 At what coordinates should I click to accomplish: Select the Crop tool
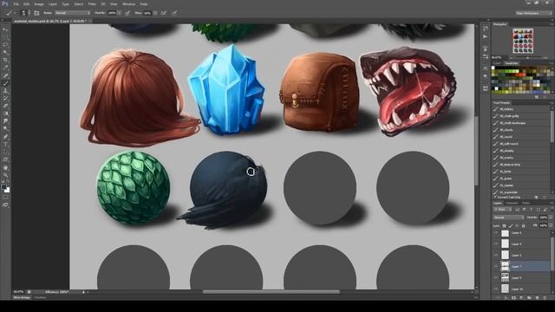pyautogui.click(x=5, y=60)
